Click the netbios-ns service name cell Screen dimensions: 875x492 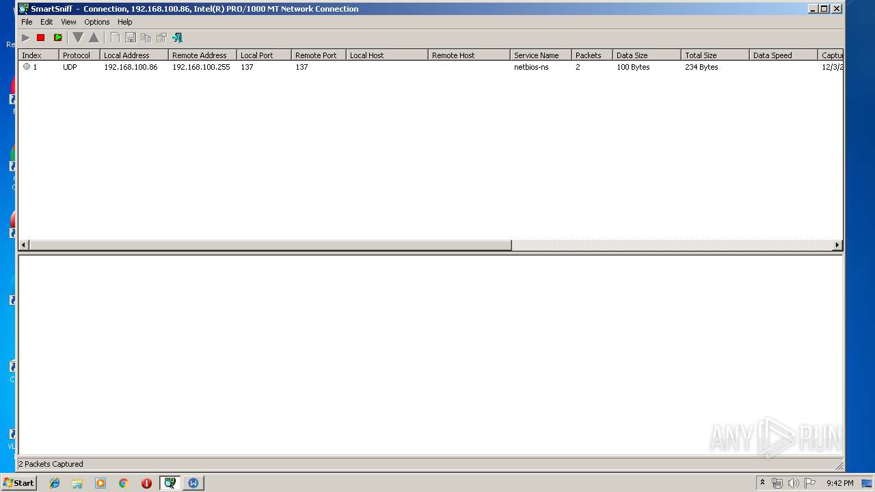pos(531,67)
